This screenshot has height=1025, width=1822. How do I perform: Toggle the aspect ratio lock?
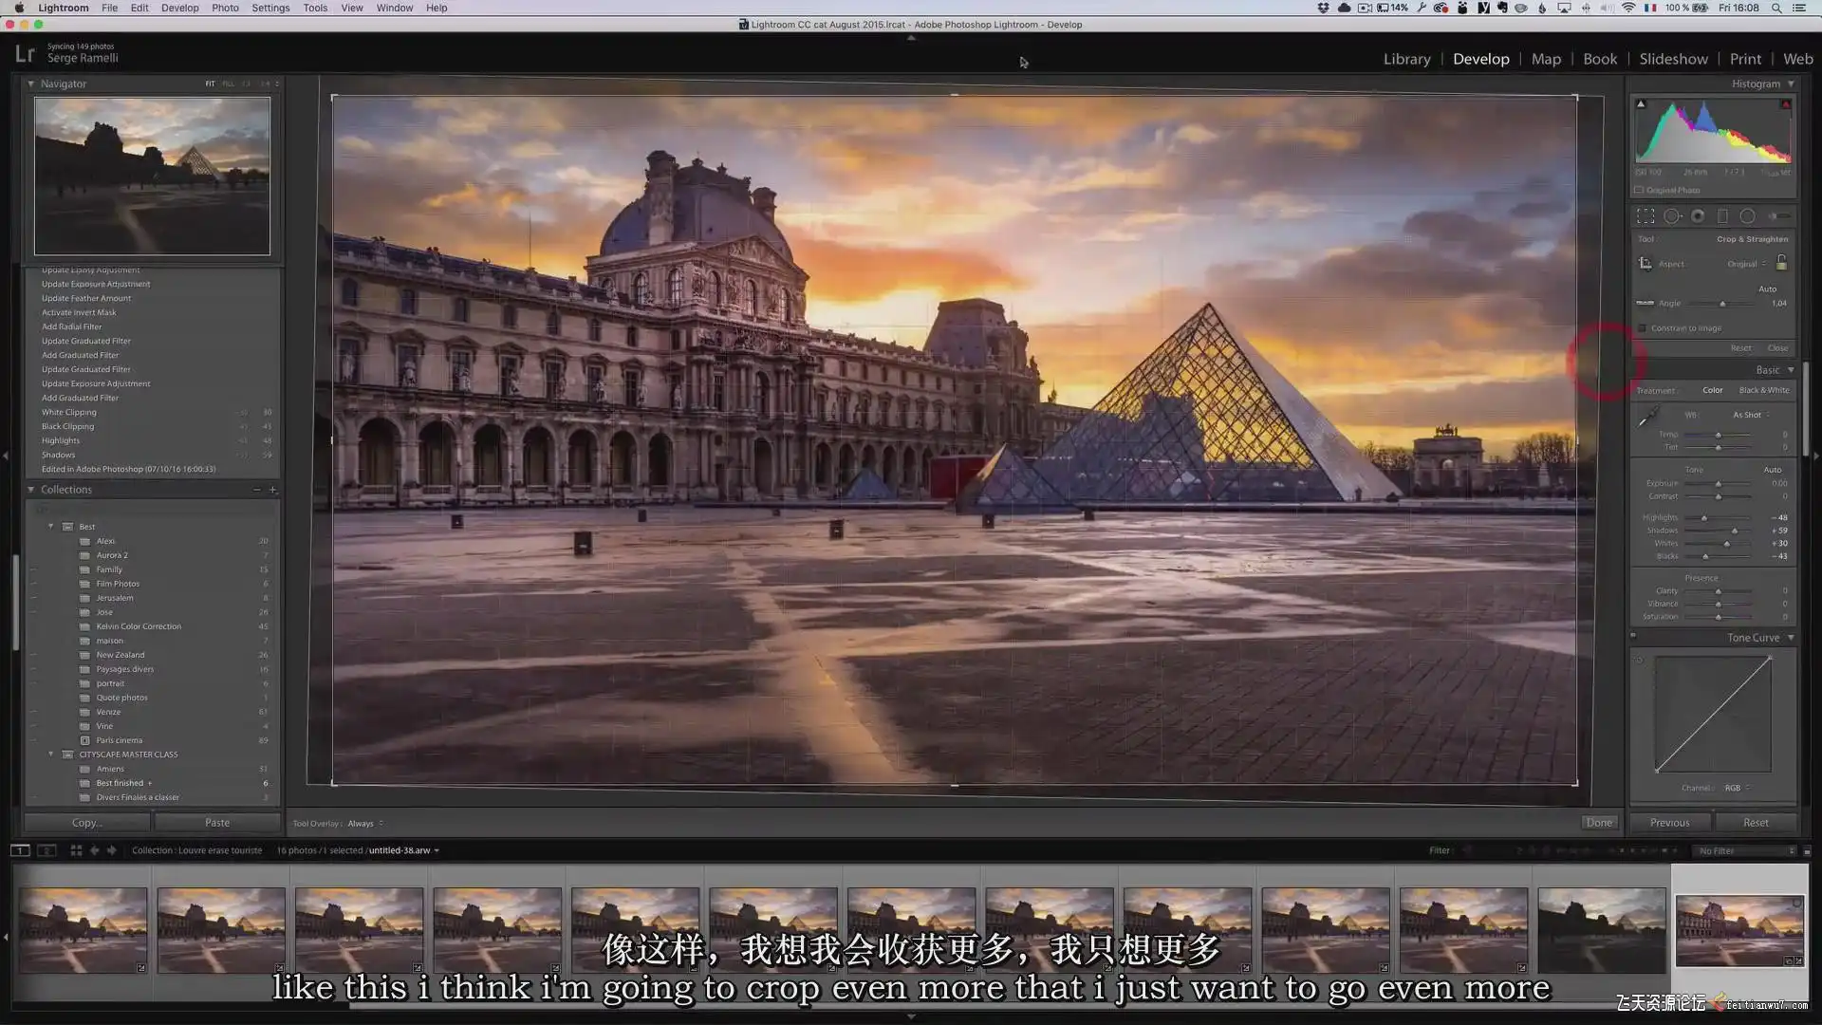[1781, 263]
